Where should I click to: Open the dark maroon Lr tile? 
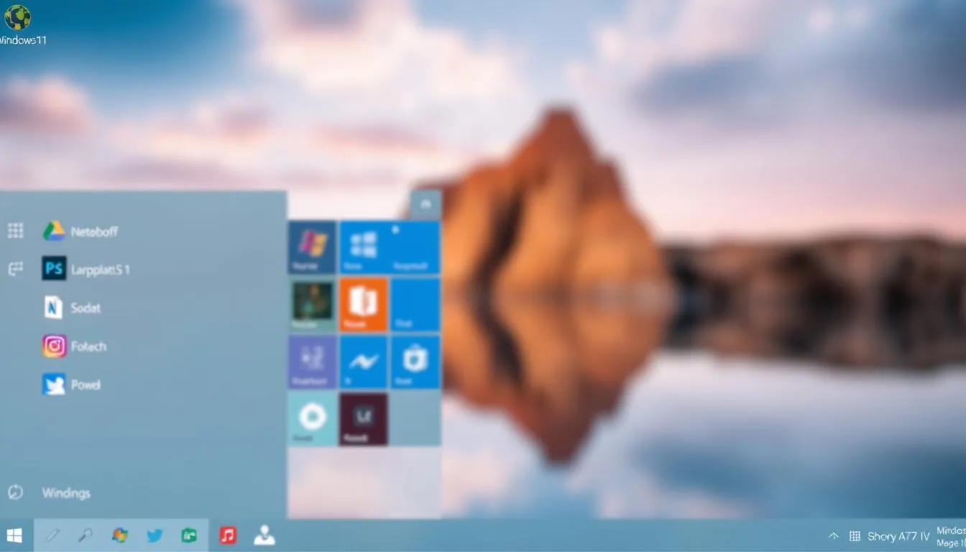click(363, 418)
